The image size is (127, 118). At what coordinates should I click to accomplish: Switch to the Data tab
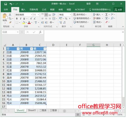coord(52,10)
